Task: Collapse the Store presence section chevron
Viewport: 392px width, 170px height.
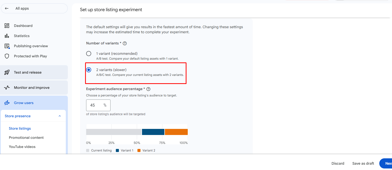Action: (x=60, y=116)
